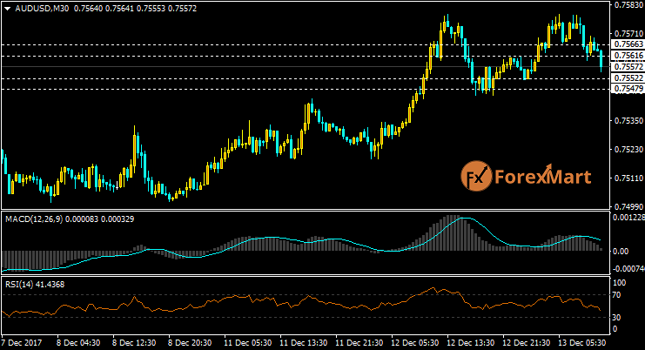Click the 0.74990 label on the price axis
This screenshot has height=350, width=645.
tap(627, 206)
